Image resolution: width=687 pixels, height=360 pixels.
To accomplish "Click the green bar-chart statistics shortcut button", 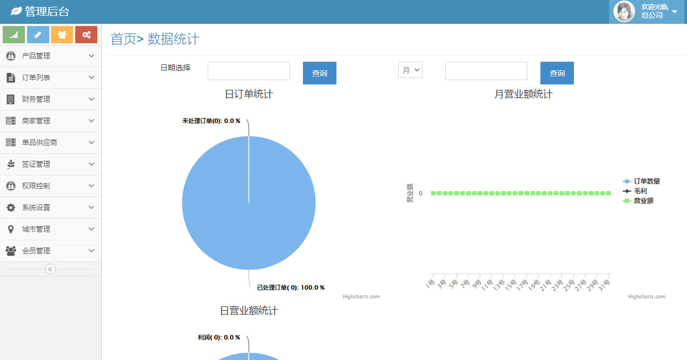I will pyautogui.click(x=14, y=35).
